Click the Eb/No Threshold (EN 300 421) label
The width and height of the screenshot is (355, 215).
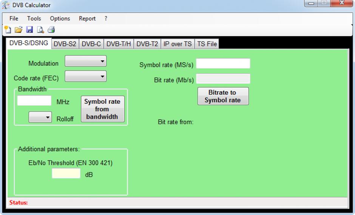pyautogui.click(x=70, y=163)
